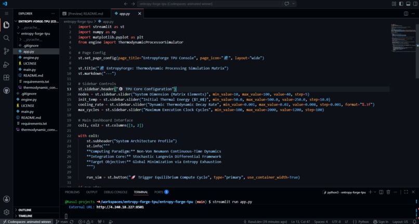The height and width of the screenshot is (224, 419).
Task: Click Layout: US in status bar
Action: point(400,222)
